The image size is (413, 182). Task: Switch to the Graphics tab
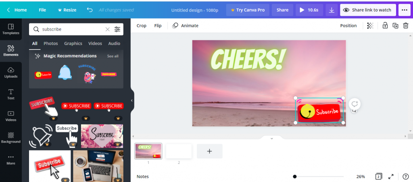(x=73, y=43)
